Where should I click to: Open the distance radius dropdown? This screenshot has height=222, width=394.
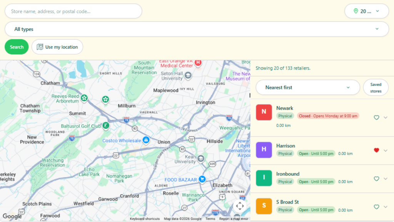pos(367,11)
